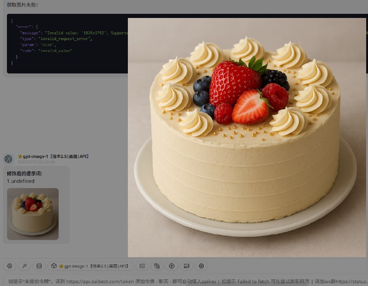Click the yellow star beside gpt-image-1
The width and height of the screenshot is (368, 286).
[x=20, y=157]
